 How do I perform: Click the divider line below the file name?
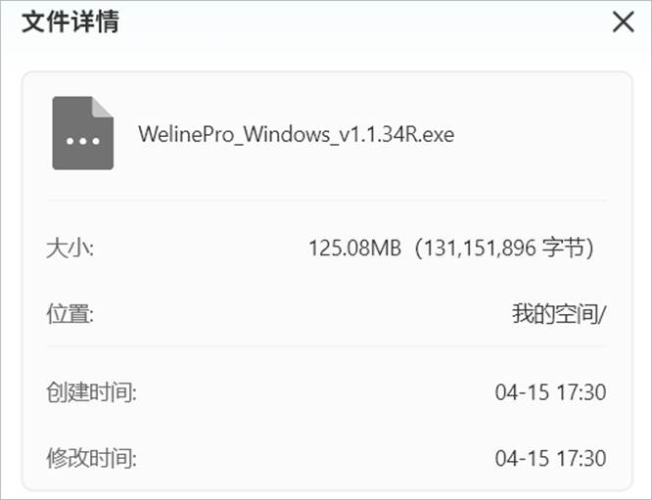click(x=326, y=202)
